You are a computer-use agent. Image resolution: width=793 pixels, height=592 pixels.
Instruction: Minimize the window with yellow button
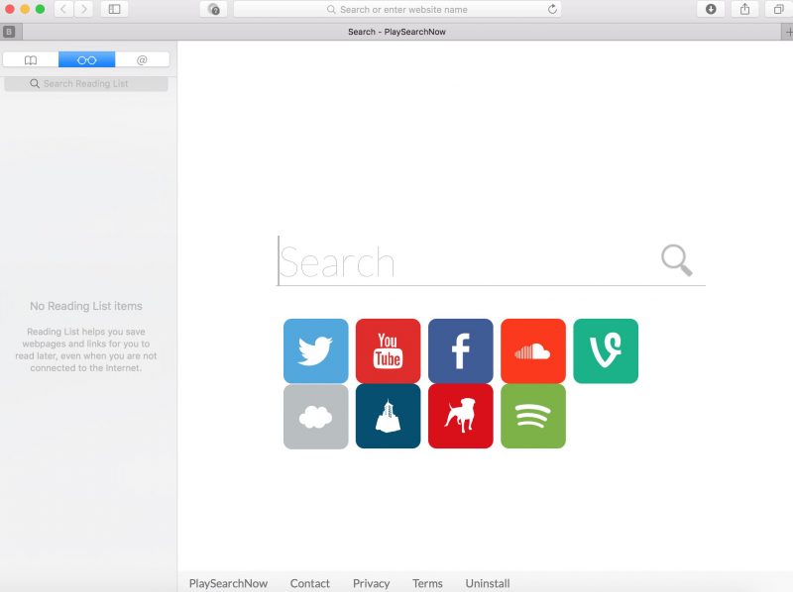pyautogui.click(x=25, y=9)
